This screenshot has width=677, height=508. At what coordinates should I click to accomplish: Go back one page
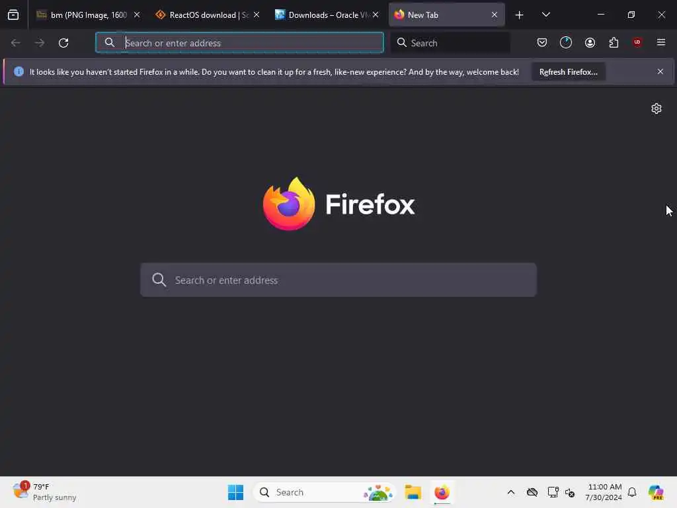click(x=16, y=43)
